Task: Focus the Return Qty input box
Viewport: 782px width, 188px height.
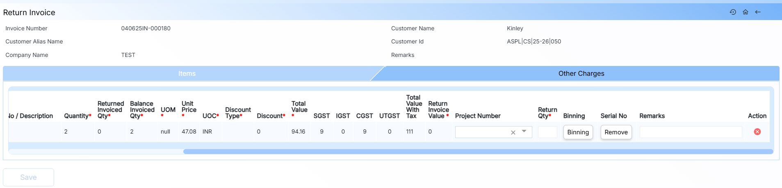Action: (x=547, y=132)
